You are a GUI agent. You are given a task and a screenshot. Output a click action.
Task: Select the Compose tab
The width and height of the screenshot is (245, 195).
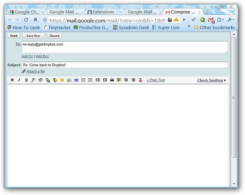tap(182, 12)
